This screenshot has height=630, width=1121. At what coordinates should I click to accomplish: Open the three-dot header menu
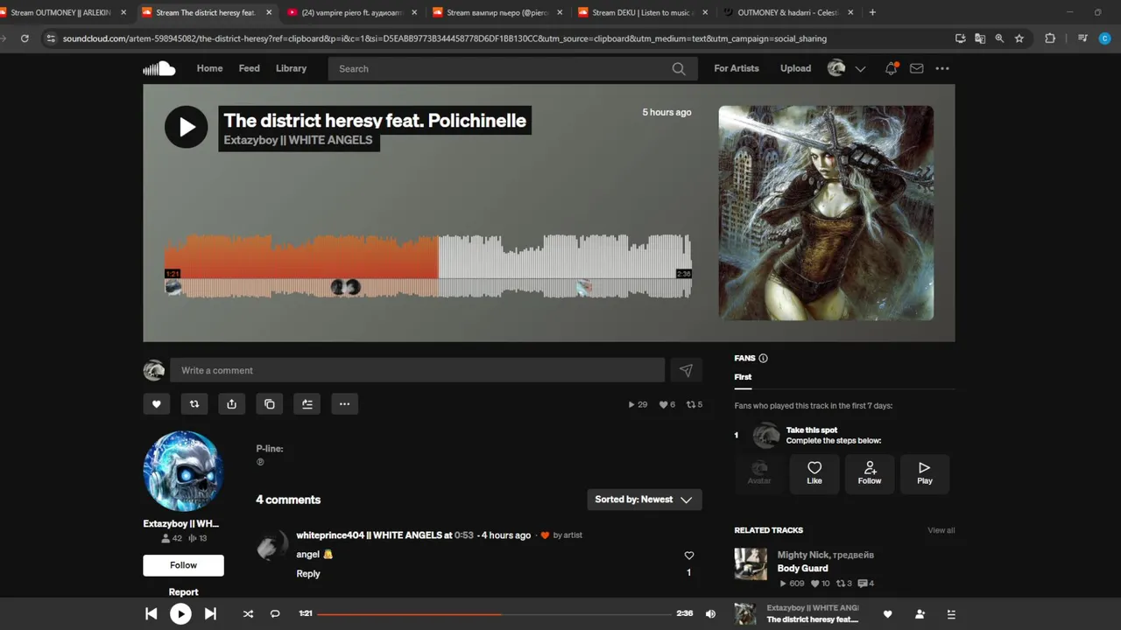(942, 68)
